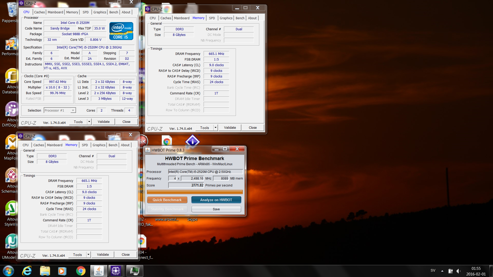Expand Tools dropdown arrow in the top-left CPU-Z window
The width and height of the screenshot is (493, 277).
(89, 122)
